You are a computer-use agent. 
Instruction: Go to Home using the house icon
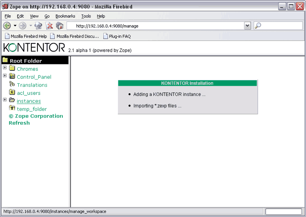60,26
